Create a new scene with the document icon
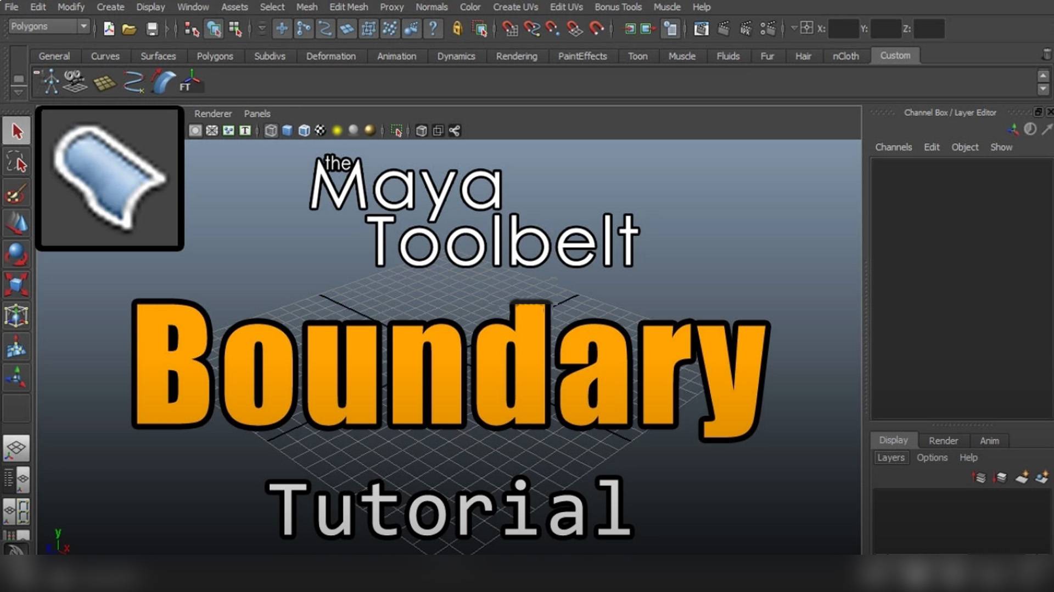1054x592 pixels. (109, 29)
